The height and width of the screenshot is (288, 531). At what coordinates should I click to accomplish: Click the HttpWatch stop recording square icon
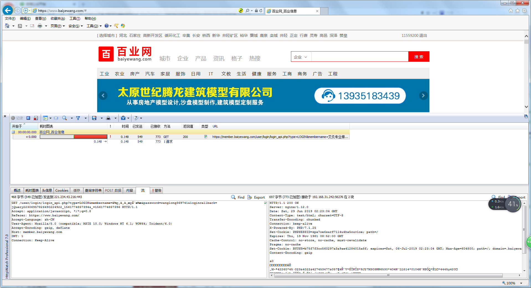[x=28, y=118]
